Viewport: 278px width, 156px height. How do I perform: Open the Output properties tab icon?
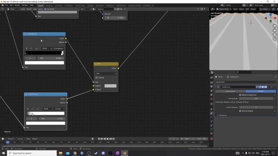tap(212, 87)
